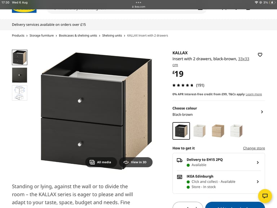
Task: Open Learn more about interest-free credit
Action: pyautogui.click(x=254, y=94)
